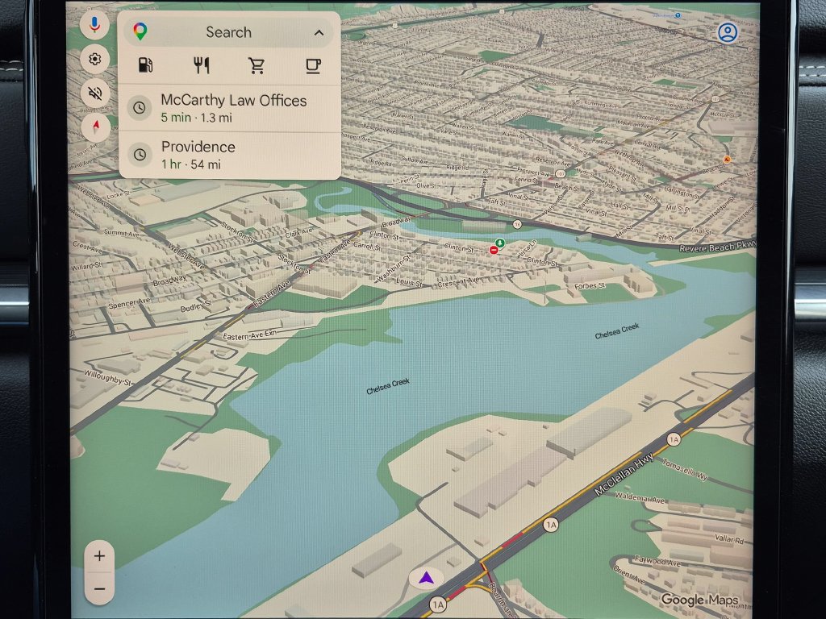Tap the Crescent Ave label
Image resolution: width=826 pixels, height=619 pixels.
pos(458,283)
